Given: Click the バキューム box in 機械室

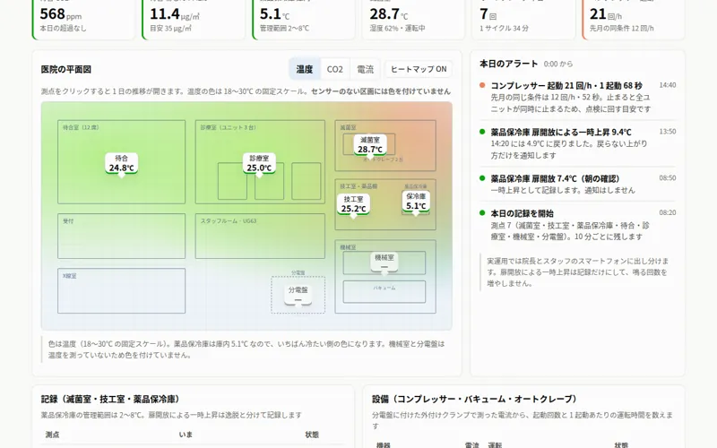Looking at the screenshot, I should (384, 292).
